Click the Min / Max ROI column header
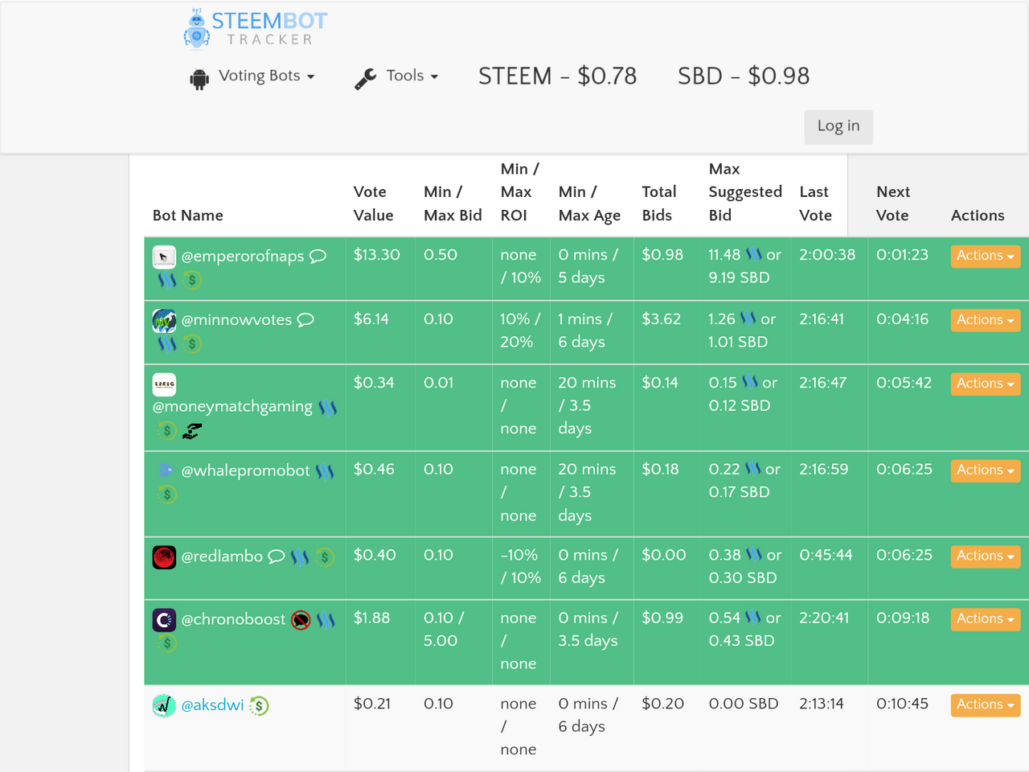Viewport: 1029px width, 772px height. point(519,192)
